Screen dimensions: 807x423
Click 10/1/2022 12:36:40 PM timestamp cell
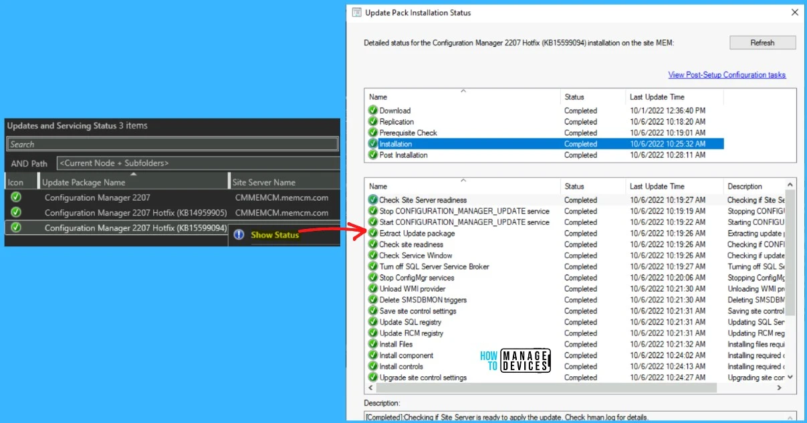pyautogui.click(x=667, y=110)
